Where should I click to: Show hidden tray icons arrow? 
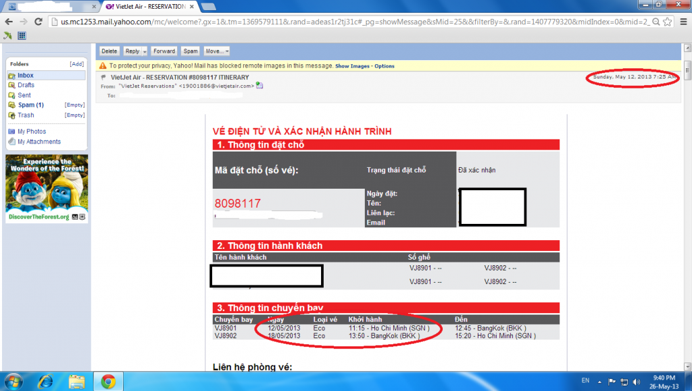click(x=599, y=382)
